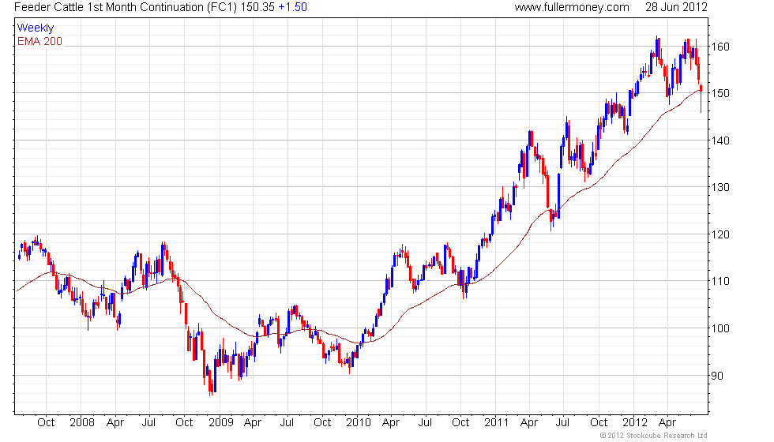Click the 160 price axis label
Screen dimensions: 774x442
pyautogui.click(x=720, y=47)
